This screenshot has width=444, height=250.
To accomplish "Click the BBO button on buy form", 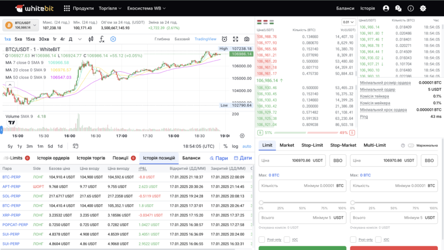I will point(337,161).
